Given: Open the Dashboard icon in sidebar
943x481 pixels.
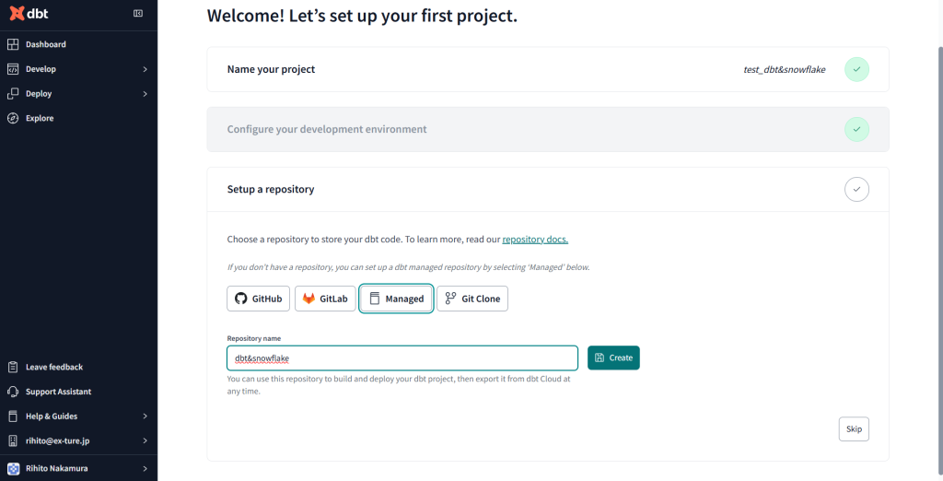Looking at the screenshot, I should point(13,44).
